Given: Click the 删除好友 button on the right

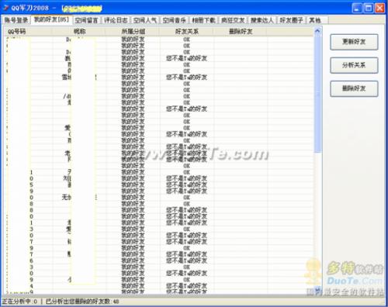Looking at the screenshot, I should [354, 88].
